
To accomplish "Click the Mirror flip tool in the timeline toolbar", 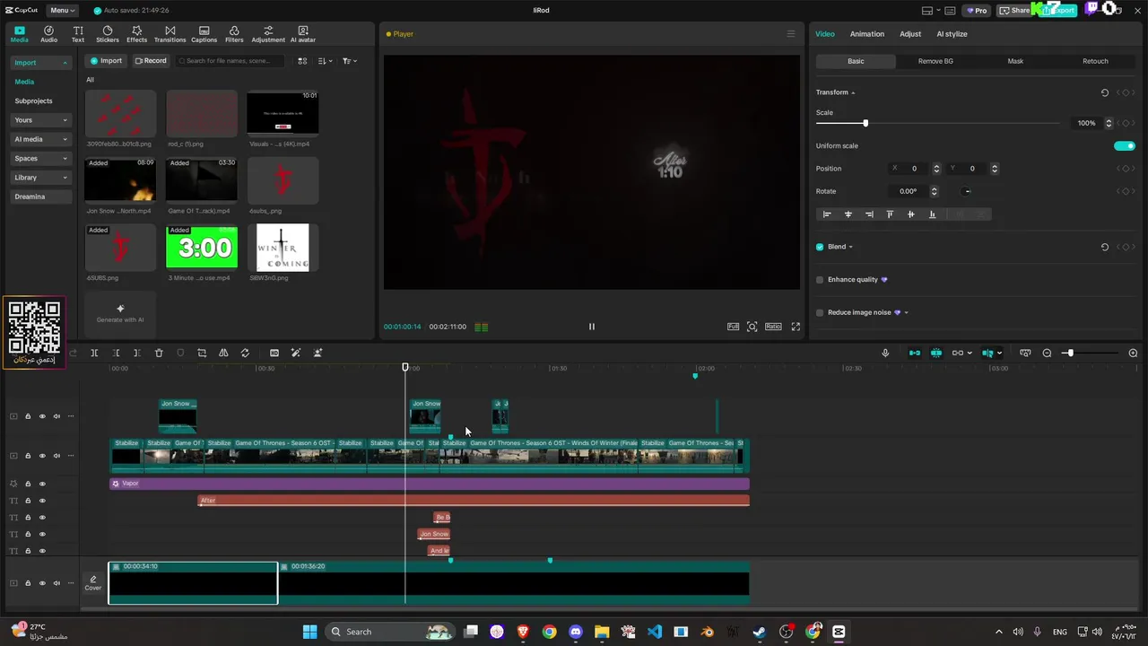I will pyautogui.click(x=223, y=353).
